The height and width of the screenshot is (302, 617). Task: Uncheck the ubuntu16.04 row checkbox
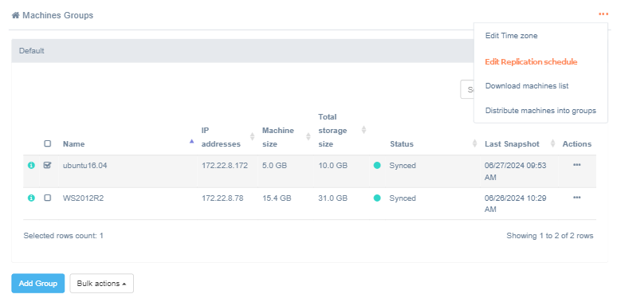48,166
